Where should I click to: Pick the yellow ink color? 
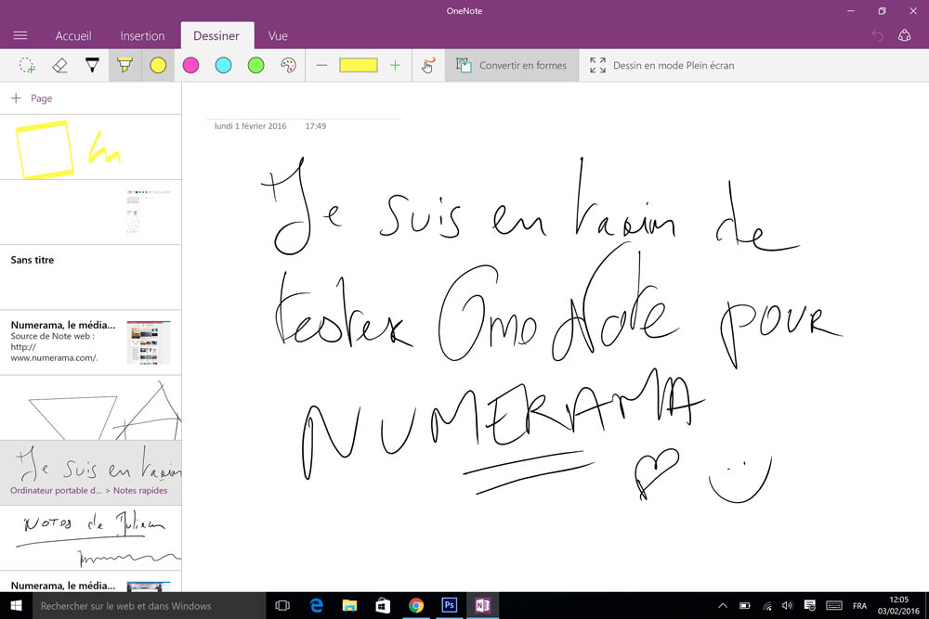tap(158, 65)
